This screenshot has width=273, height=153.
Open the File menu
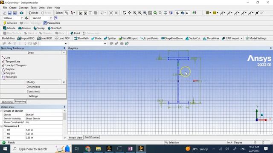5,8
